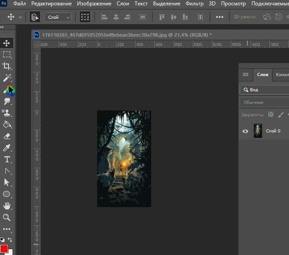Switch to the 3D panel tab
289x255 pixels.
coord(245,75)
